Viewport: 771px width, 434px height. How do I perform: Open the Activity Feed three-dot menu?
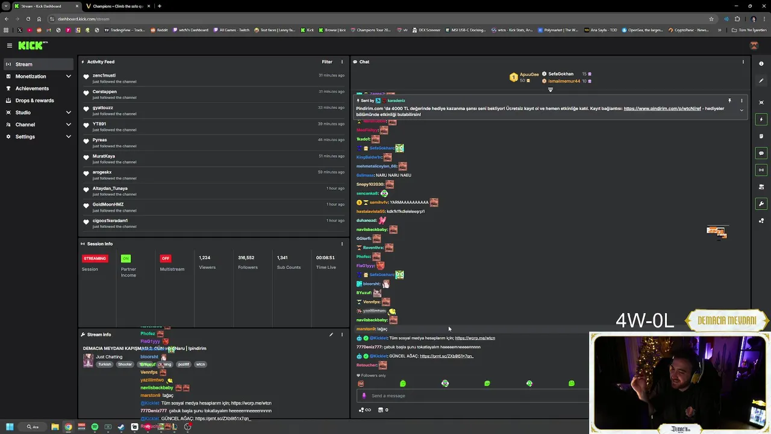click(x=342, y=61)
